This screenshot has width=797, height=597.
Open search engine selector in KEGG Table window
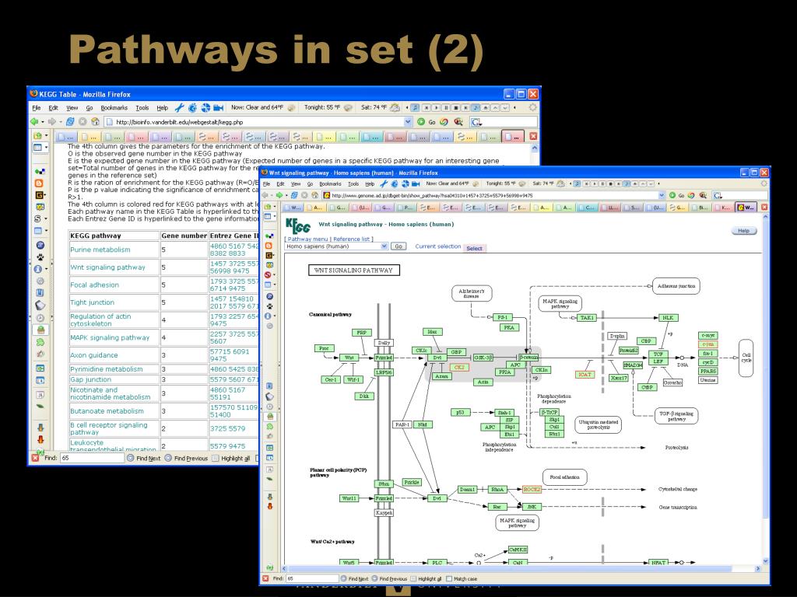[476, 122]
